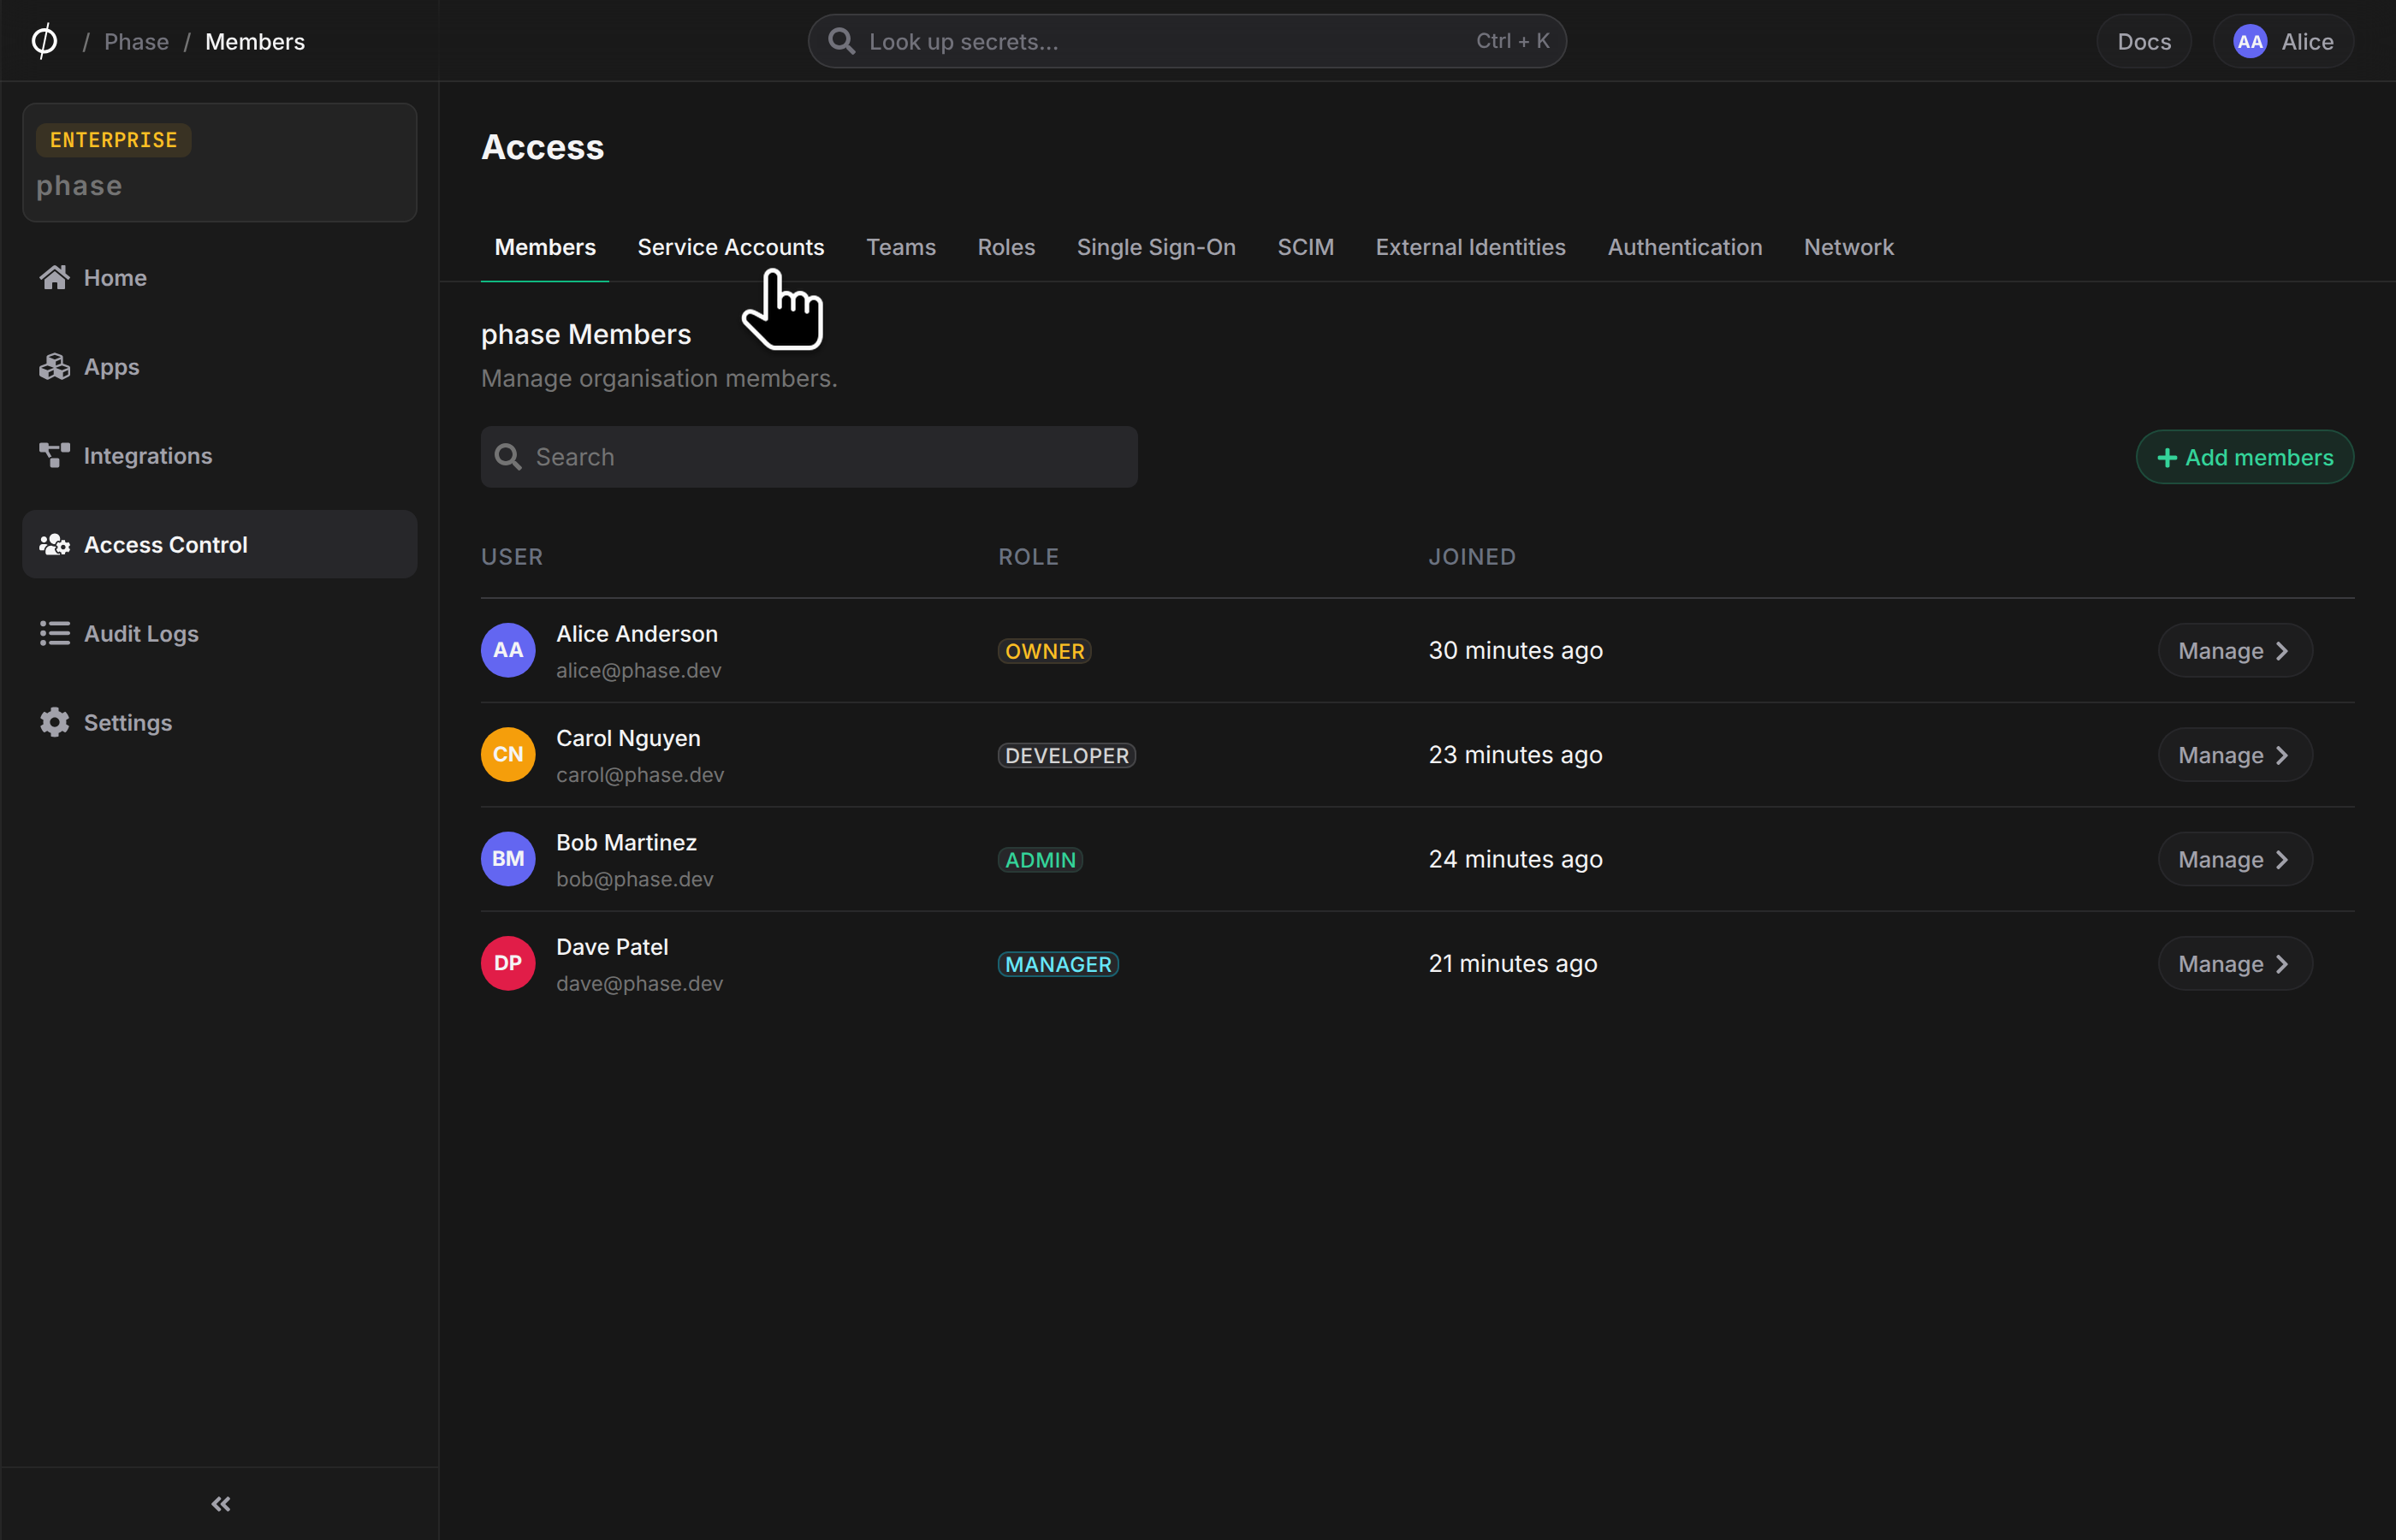This screenshot has width=2396, height=1540.
Task: Select the Members tab
Action: [x=545, y=247]
